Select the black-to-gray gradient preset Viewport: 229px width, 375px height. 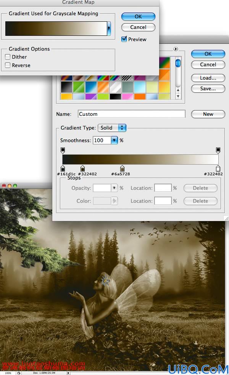(x=66, y=87)
